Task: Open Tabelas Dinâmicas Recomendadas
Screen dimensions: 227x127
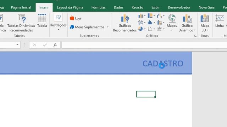Action: pos(21,23)
